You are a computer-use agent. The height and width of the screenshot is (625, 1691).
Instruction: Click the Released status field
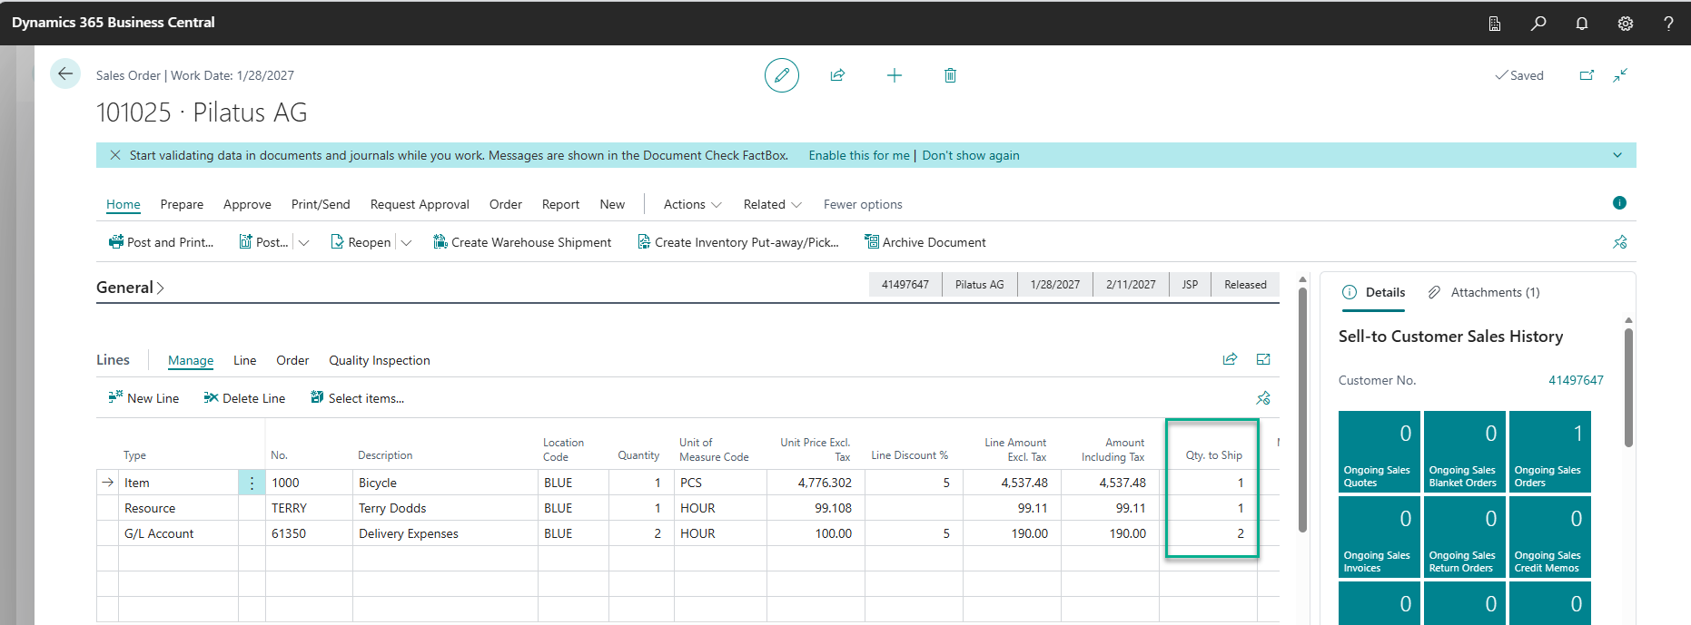[x=1245, y=285]
